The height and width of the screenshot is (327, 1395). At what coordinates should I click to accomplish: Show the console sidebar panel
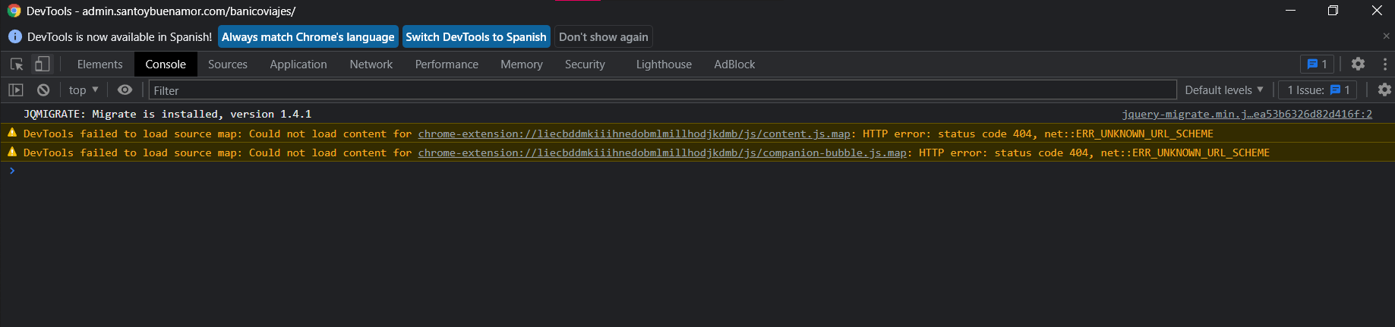16,90
